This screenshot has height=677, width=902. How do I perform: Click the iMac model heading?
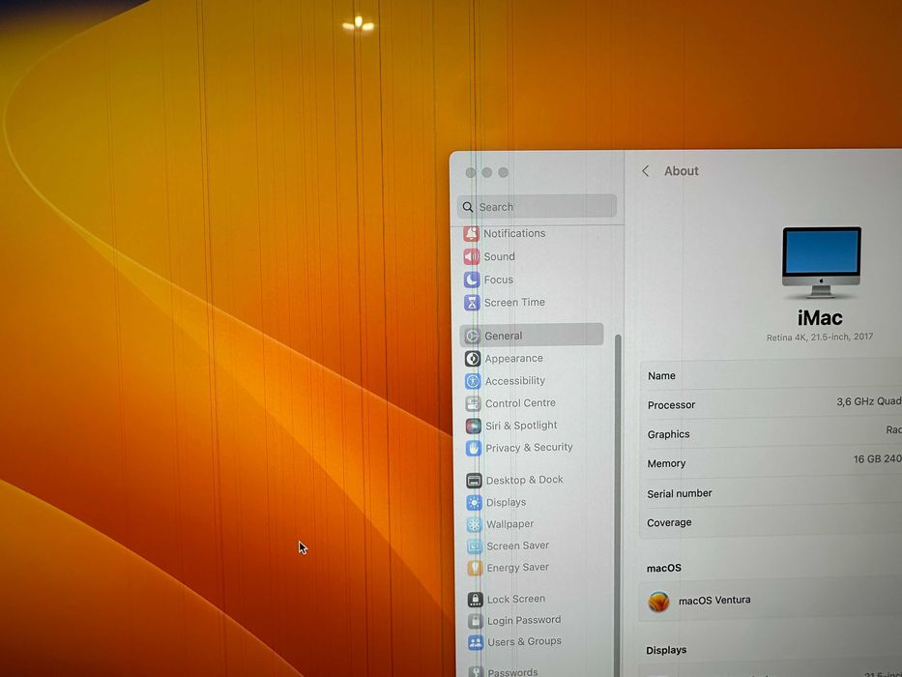(x=820, y=318)
